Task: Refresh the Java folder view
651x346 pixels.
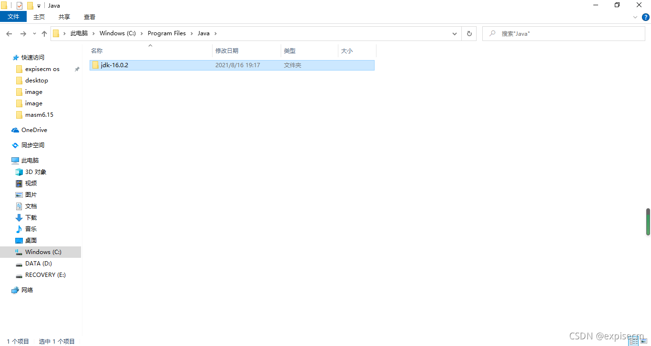Action: tap(469, 33)
